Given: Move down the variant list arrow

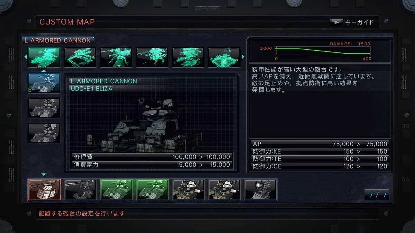Looking at the screenshot, I should click(x=44, y=175).
